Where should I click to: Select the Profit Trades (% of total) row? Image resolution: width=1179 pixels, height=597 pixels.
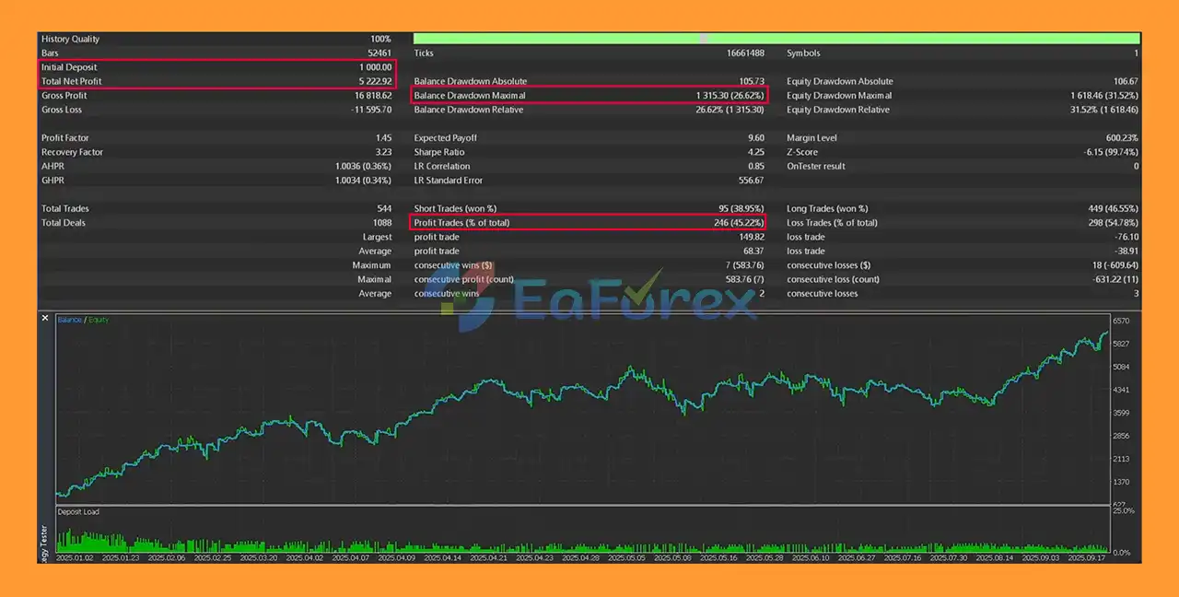[x=589, y=223]
